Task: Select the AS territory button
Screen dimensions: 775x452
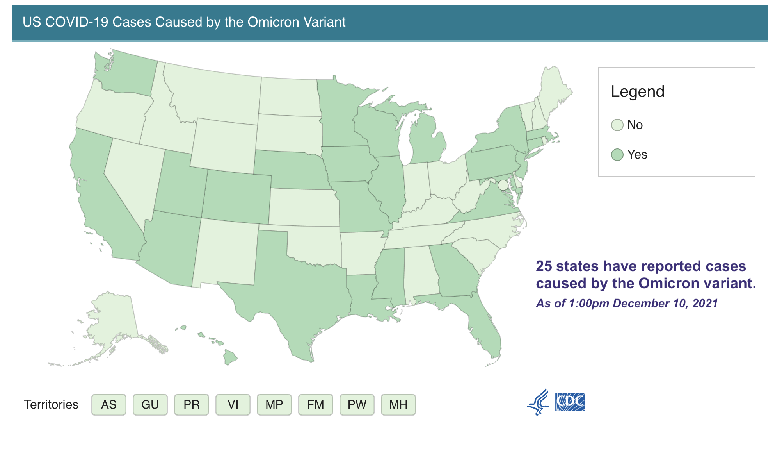Action: coord(109,404)
